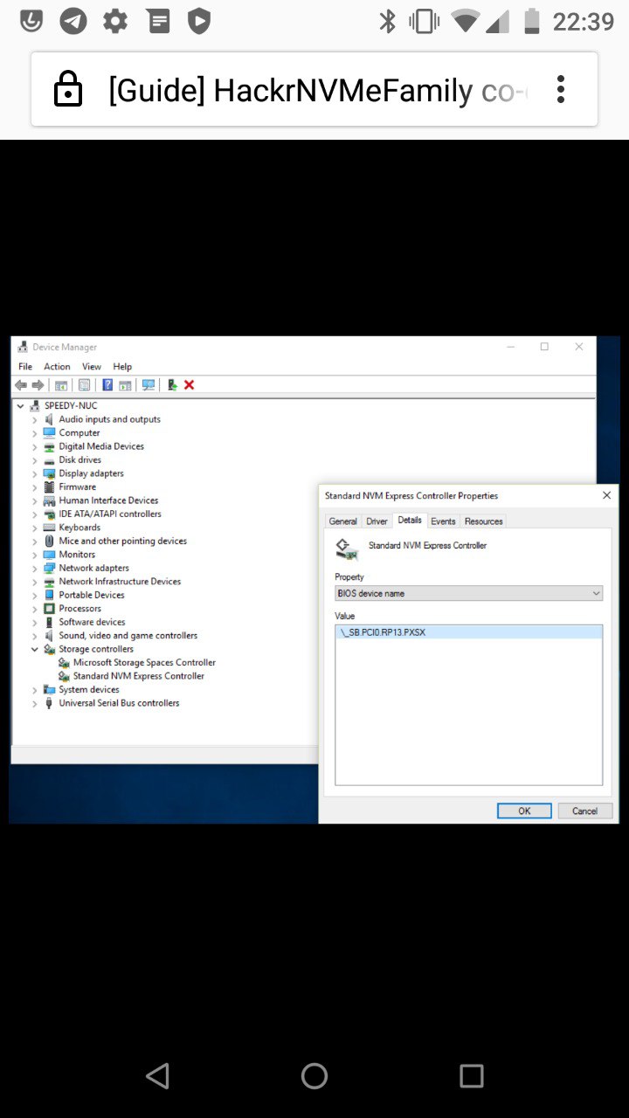Select the Digital Media Devices row
Screen dimensions: 629x1118
click(101, 446)
